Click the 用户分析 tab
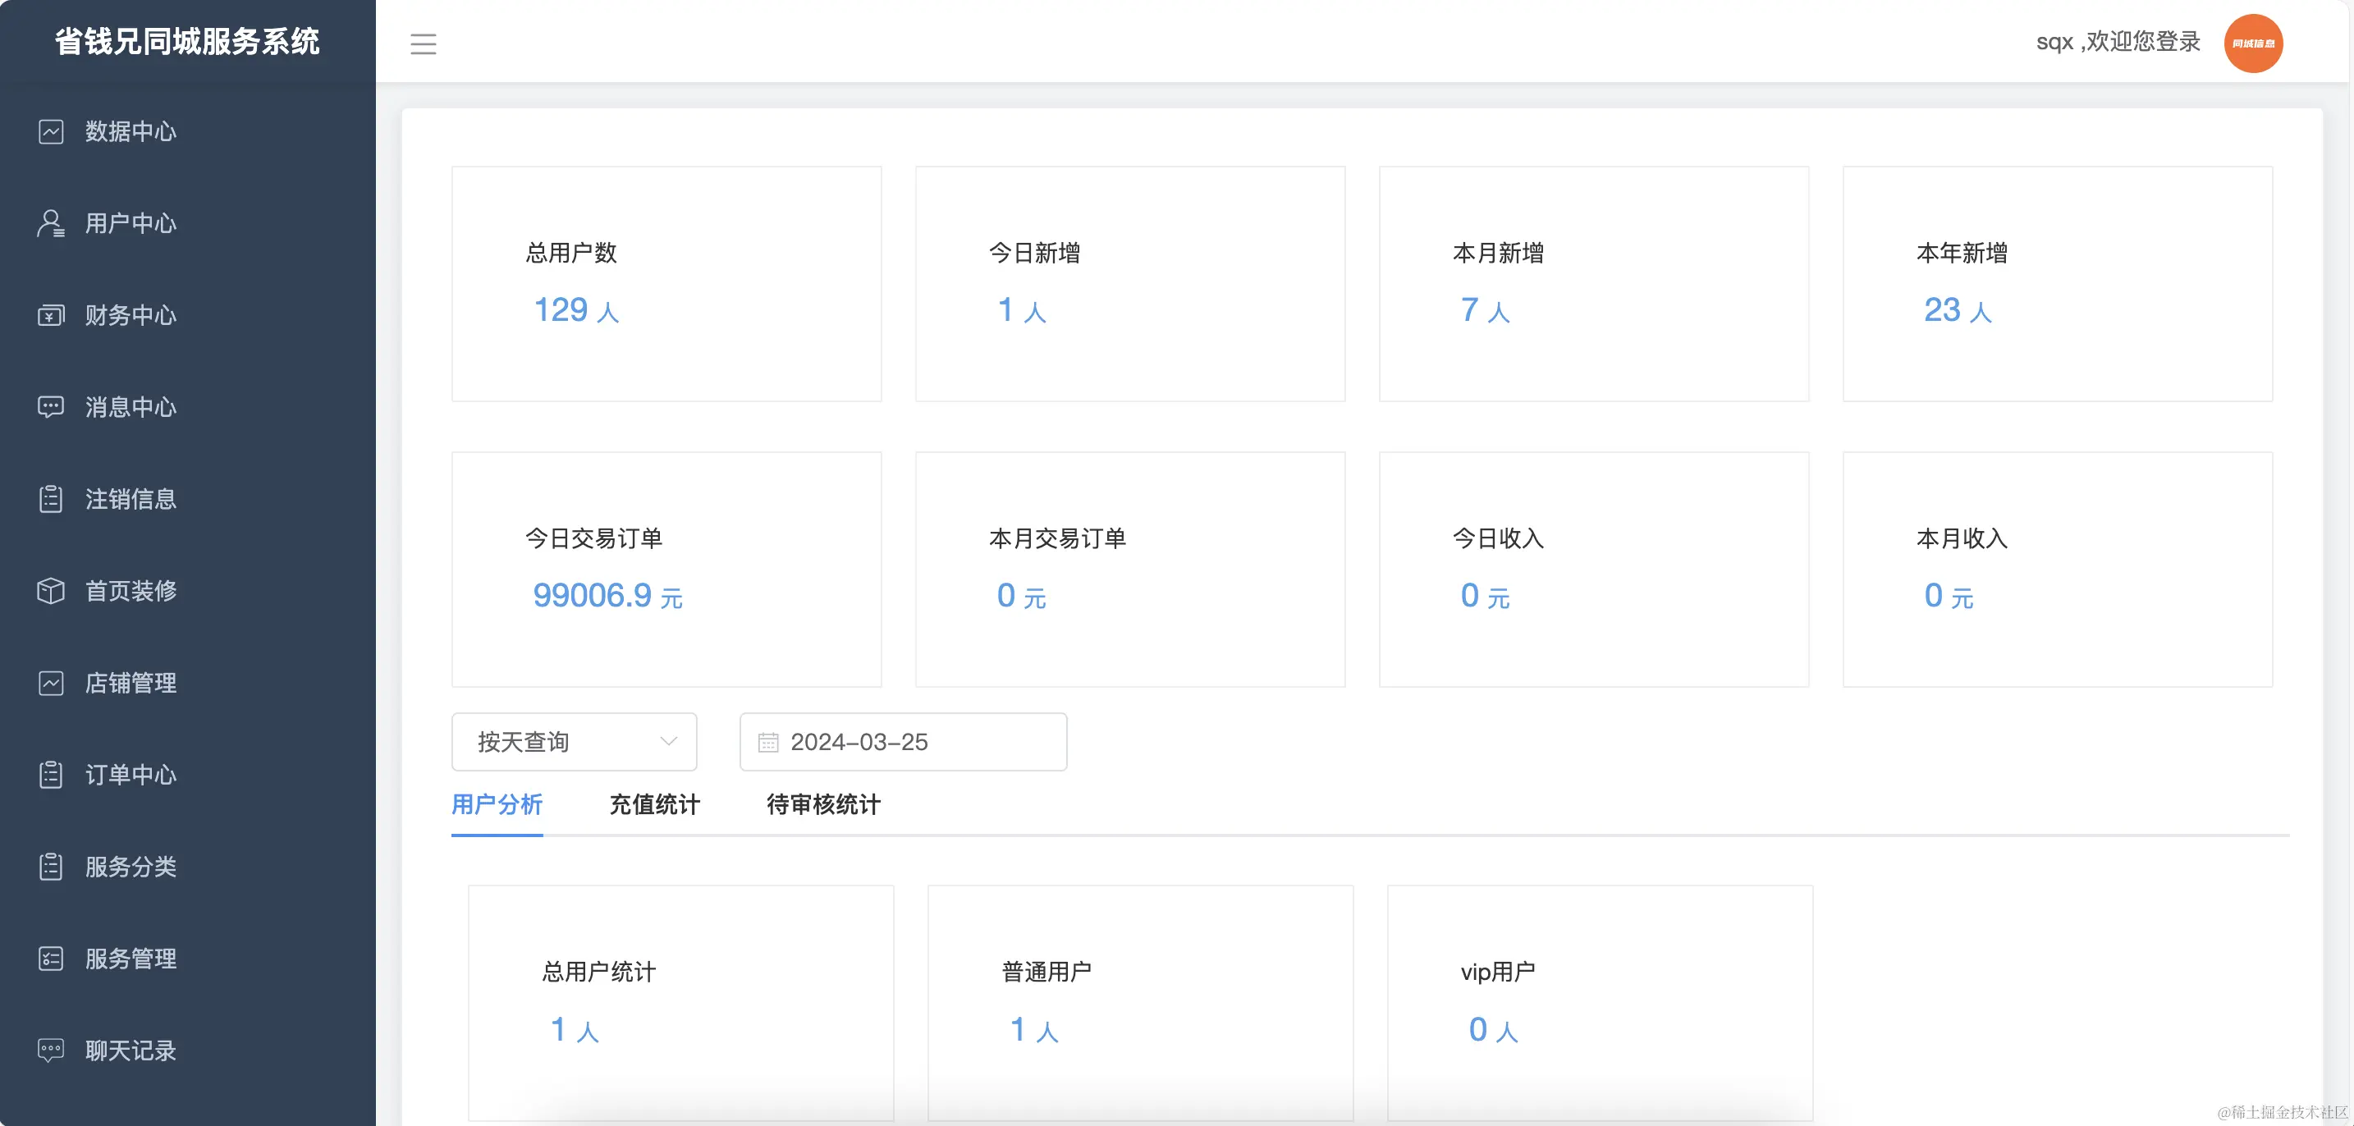Viewport: 2354px width, 1126px height. 497,805
